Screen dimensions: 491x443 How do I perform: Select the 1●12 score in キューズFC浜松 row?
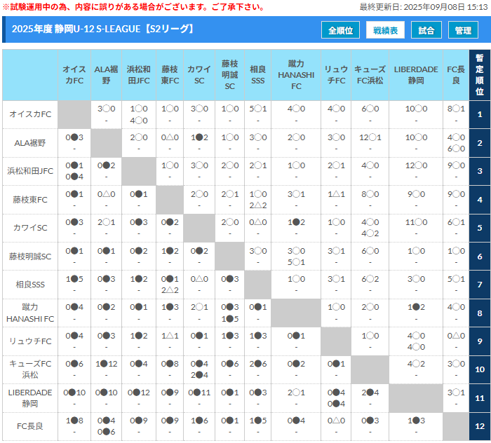(x=106, y=364)
